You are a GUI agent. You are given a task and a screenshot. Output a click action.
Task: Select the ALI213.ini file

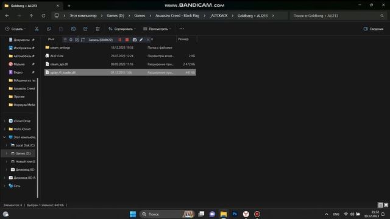120,56
